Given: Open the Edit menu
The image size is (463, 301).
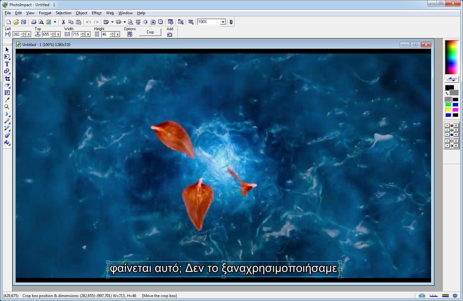Looking at the screenshot, I should [18, 13].
